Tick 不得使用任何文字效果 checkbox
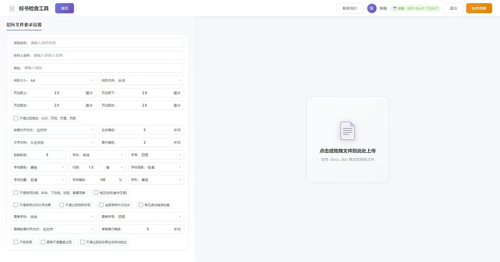The width and height of the screenshot is (500, 262). (x=16, y=205)
